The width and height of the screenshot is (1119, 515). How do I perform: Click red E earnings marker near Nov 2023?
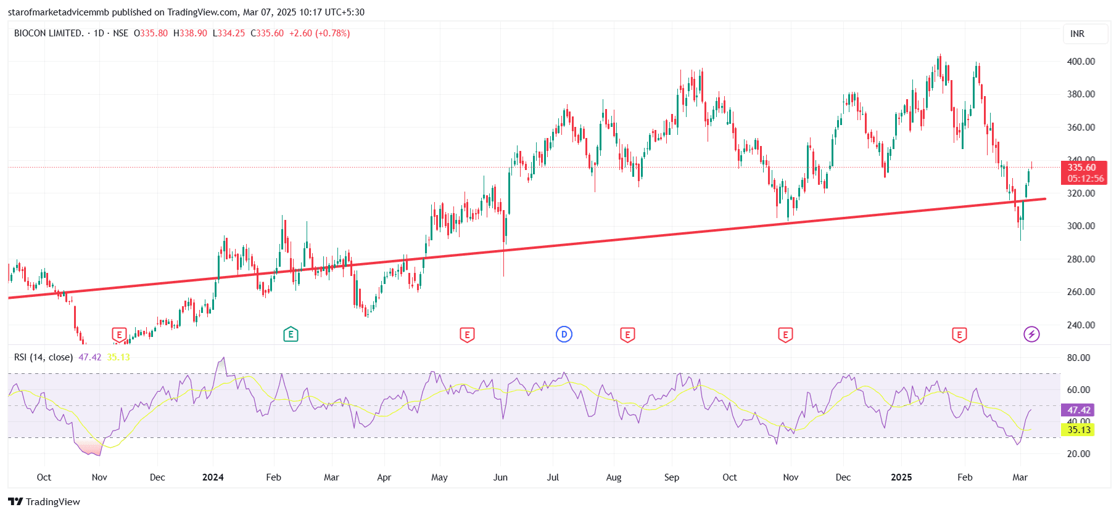point(119,335)
